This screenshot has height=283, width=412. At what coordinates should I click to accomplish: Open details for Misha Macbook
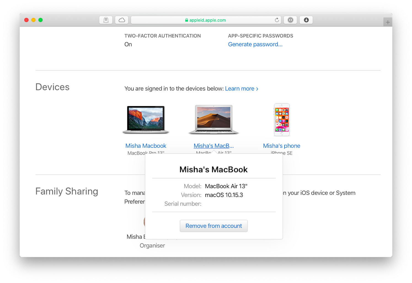(146, 146)
